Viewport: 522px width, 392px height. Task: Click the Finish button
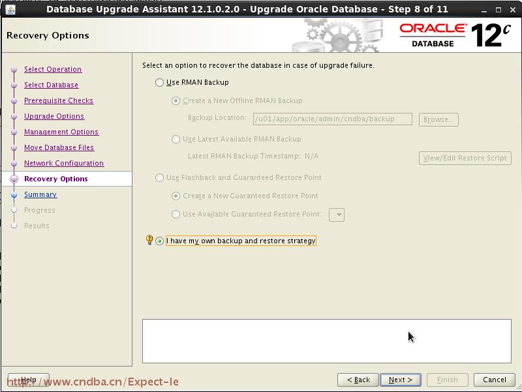point(448,380)
